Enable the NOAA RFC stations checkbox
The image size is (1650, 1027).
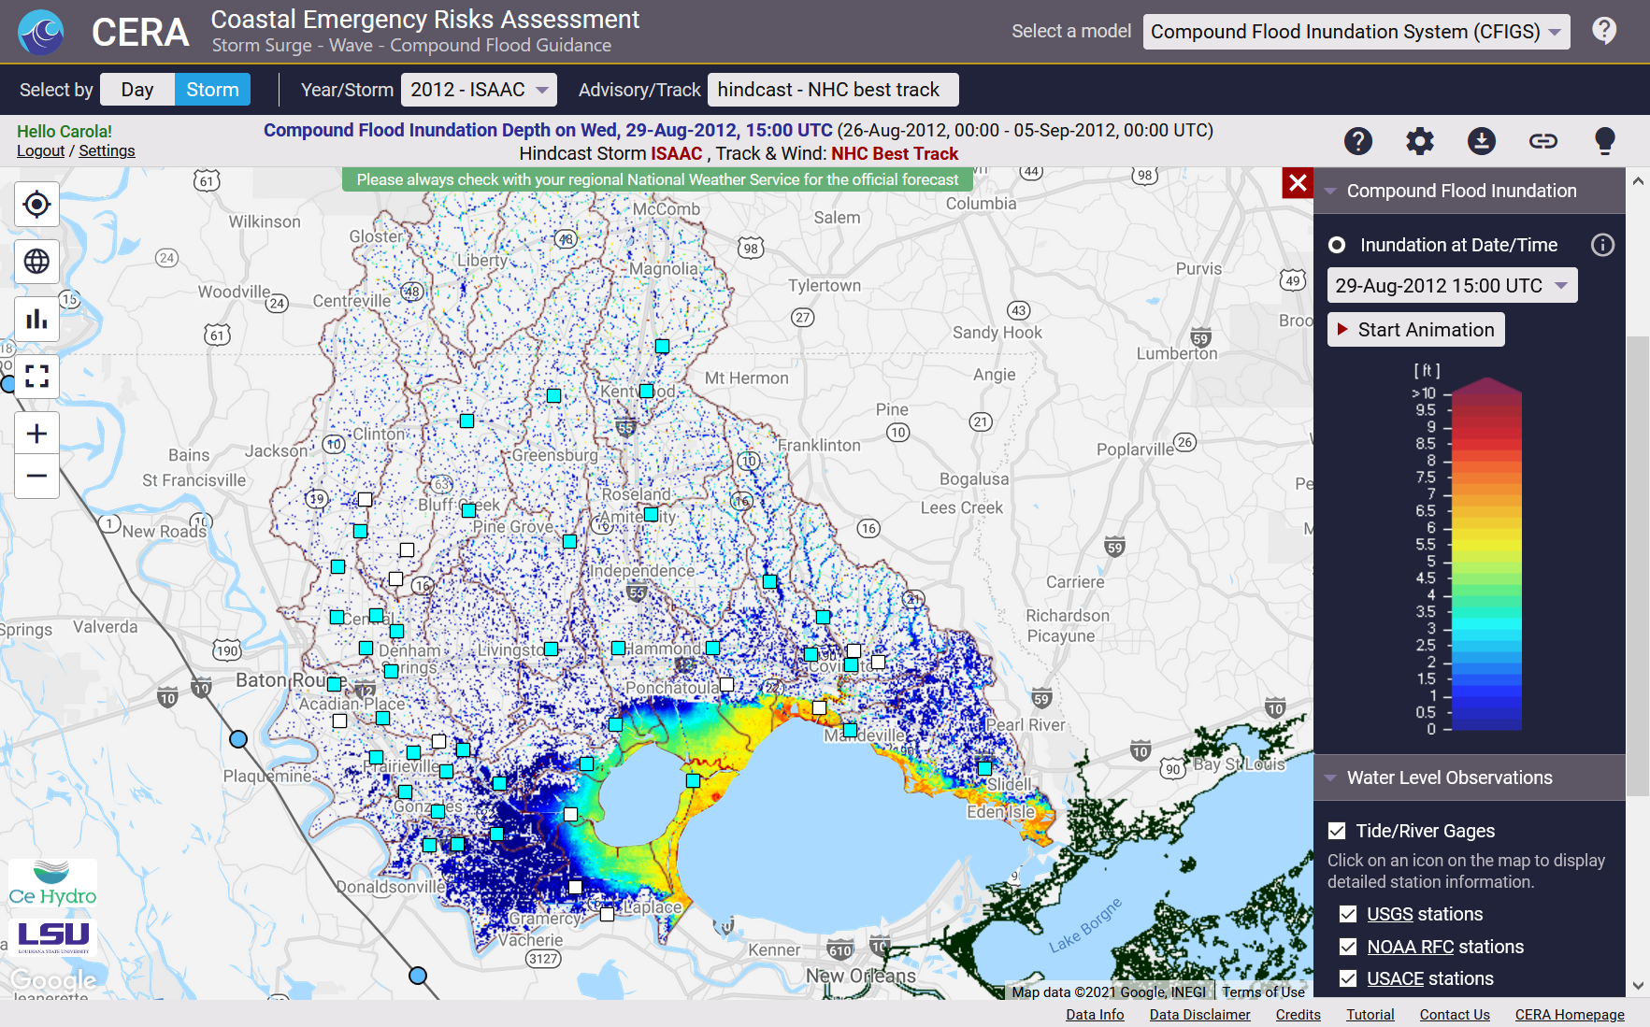tap(1347, 947)
